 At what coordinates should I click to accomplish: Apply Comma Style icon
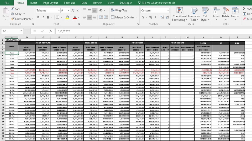coord(155,17)
